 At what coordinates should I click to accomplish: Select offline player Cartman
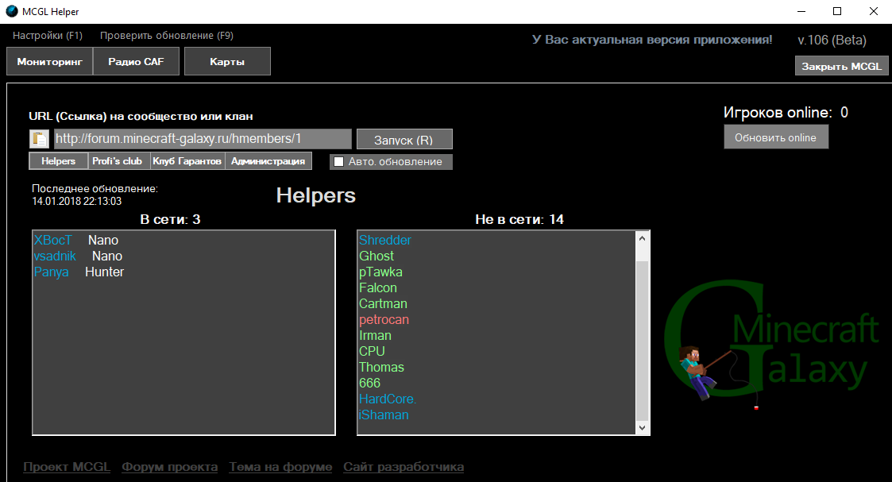point(383,303)
